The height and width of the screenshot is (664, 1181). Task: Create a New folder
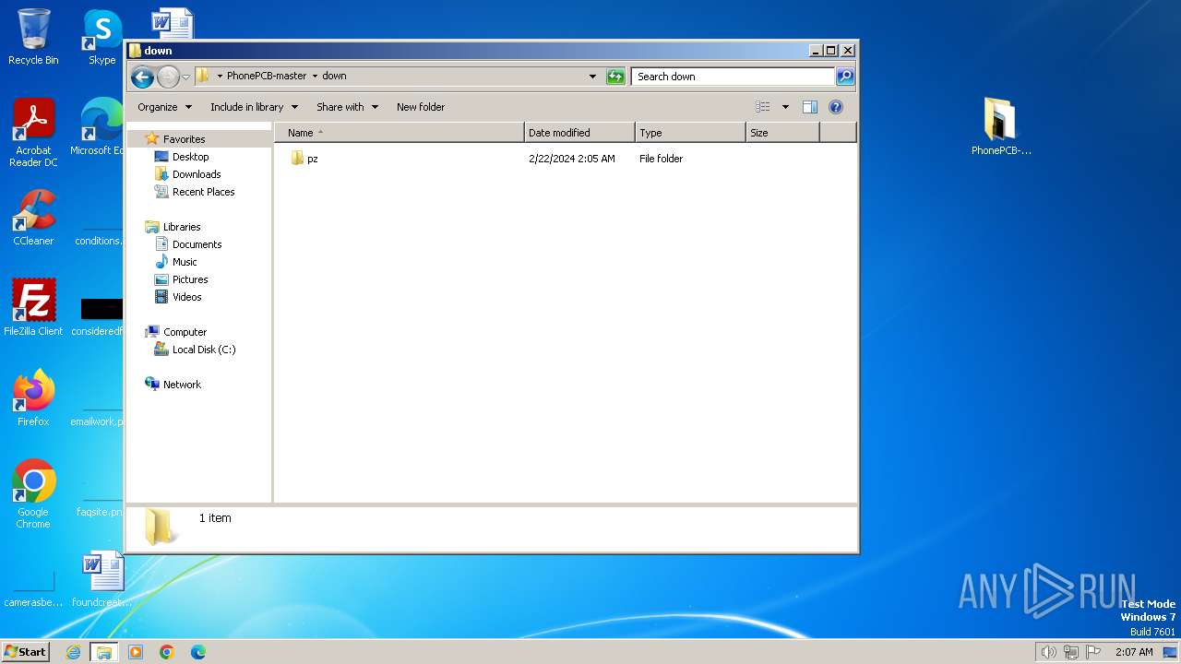click(x=421, y=107)
